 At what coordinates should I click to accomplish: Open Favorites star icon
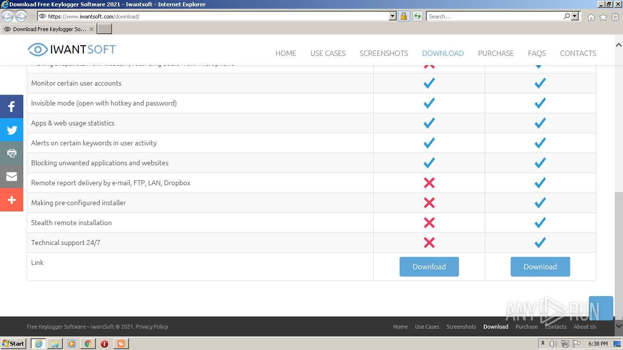pos(603,17)
